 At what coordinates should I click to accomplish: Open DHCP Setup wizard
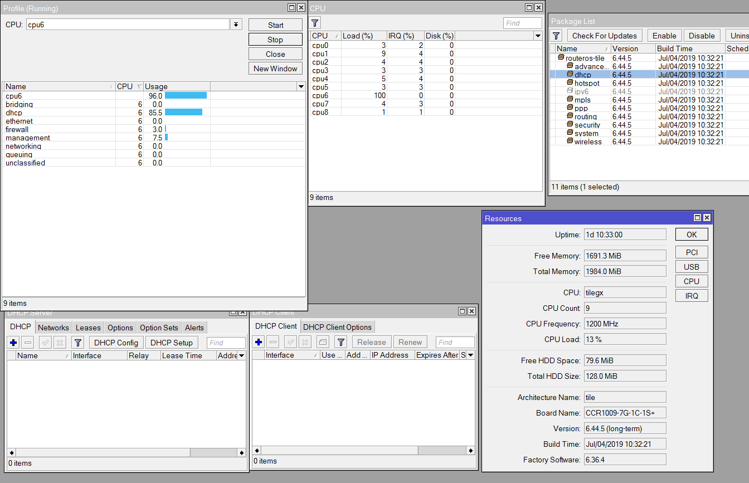[172, 343]
